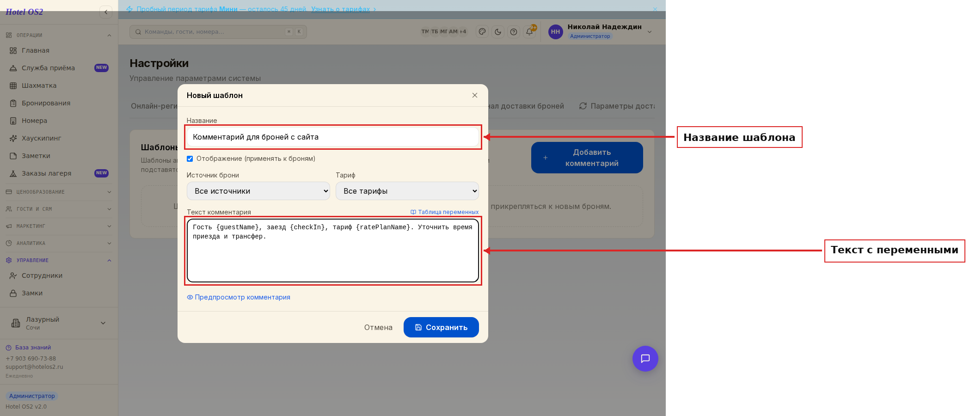Dismiss the trial period banner
Image resolution: width=976 pixels, height=416 pixels.
click(655, 9)
